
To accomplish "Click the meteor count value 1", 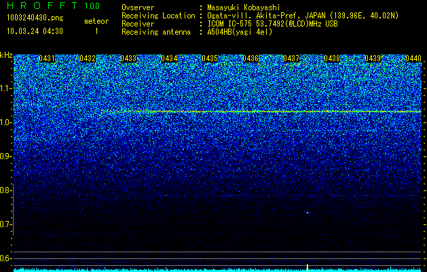I will tap(96, 31).
